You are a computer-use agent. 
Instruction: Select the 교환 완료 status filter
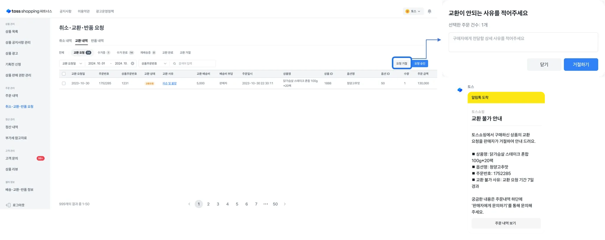(167, 53)
